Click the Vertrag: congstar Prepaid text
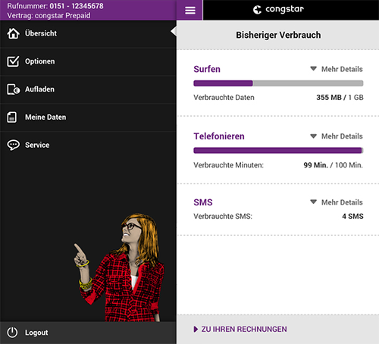Viewport: 379px width, 344px height. coord(49,15)
